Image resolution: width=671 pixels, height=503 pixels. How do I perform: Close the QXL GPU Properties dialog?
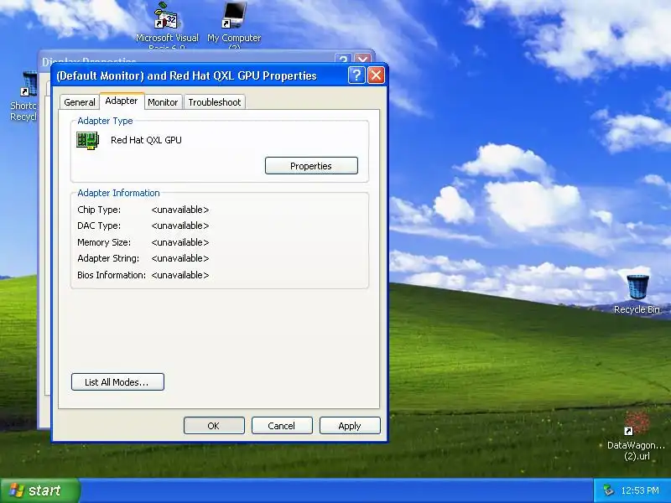[x=376, y=75]
